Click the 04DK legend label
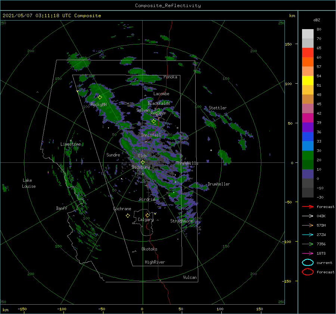Image resolution: width=336 pixels, height=314 pixels. [321, 216]
